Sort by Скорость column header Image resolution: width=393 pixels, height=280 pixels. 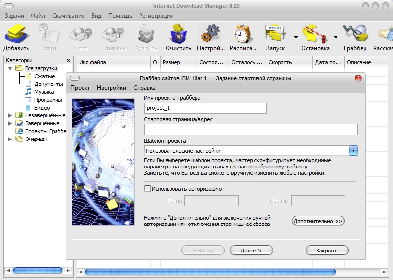pyautogui.click(x=289, y=62)
